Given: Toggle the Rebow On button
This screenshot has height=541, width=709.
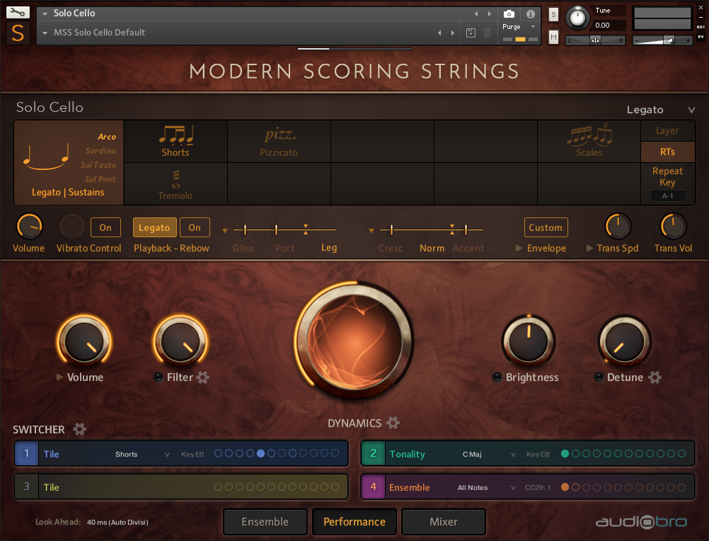Looking at the screenshot, I should tap(195, 227).
